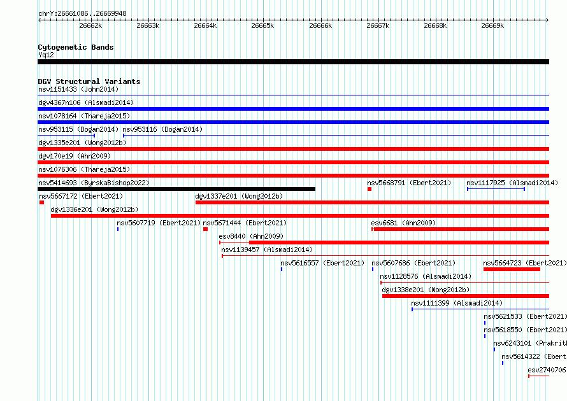The image size is (567, 401).
Task: Click the nsv953116 (Dogan2014) label
Action: (x=162, y=129)
